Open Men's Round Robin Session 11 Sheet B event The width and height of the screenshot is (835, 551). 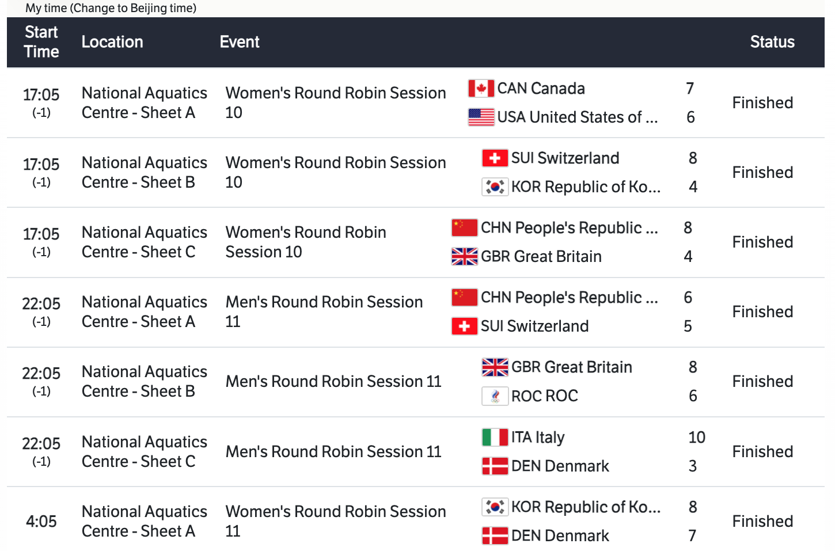[333, 382]
